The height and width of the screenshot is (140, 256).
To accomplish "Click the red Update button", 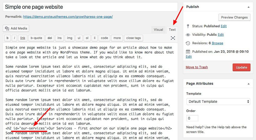I will point(241,67).
